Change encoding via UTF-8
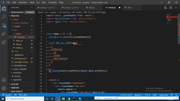The image size is (180, 101). click(x=147, y=95)
